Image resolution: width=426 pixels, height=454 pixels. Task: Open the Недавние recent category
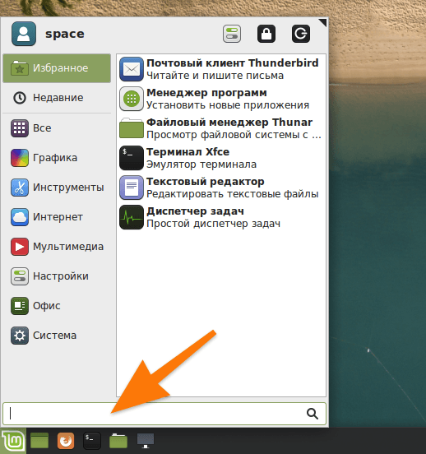[x=57, y=98]
